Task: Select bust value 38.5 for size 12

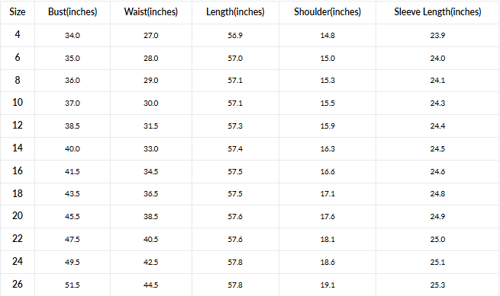Action: click(x=73, y=126)
